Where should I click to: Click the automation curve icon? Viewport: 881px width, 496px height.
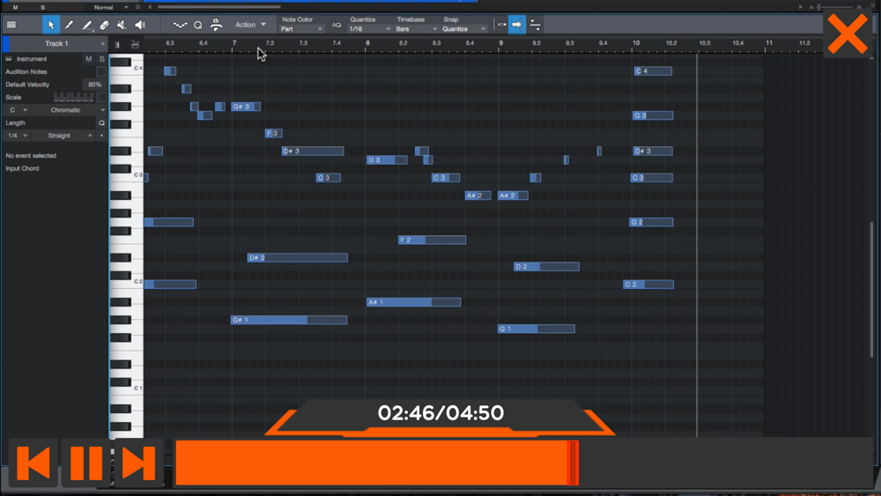pyautogui.click(x=180, y=25)
